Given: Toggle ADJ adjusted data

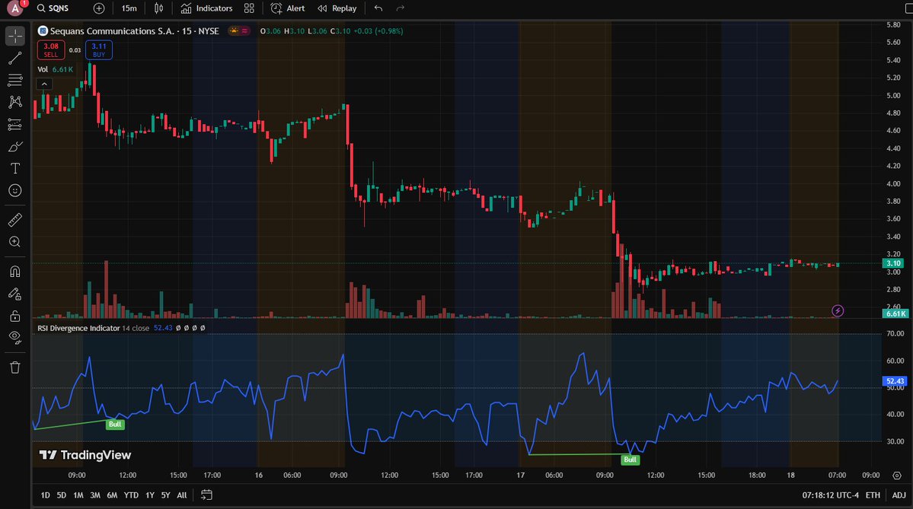Looking at the screenshot, I should (x=899, y=495).
